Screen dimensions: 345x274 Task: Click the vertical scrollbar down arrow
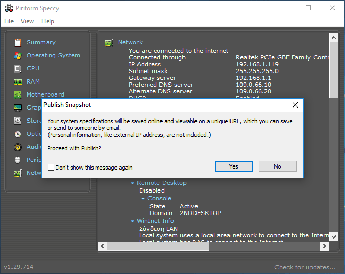pos(333,237)
